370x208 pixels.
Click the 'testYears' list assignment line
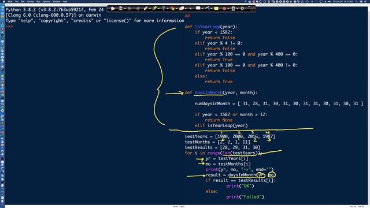click(x=230, y=136)
